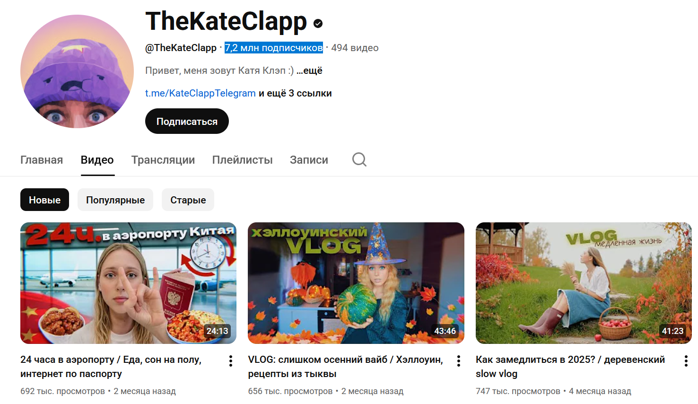Expand the 'и ещё 3 ссылки' links list
Image resolution: width=698 pixels, height=404 pixels.
[x=295, y=93]
